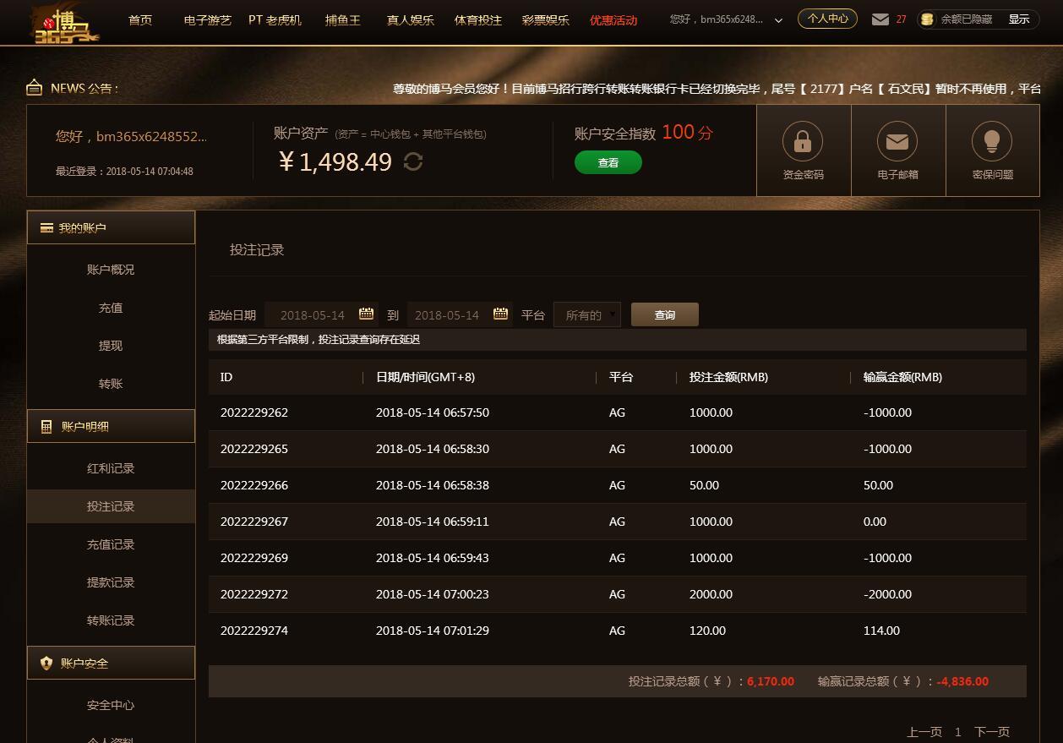
Task: Select 充值 in the sidebar
Action: (x=111, y=308)
